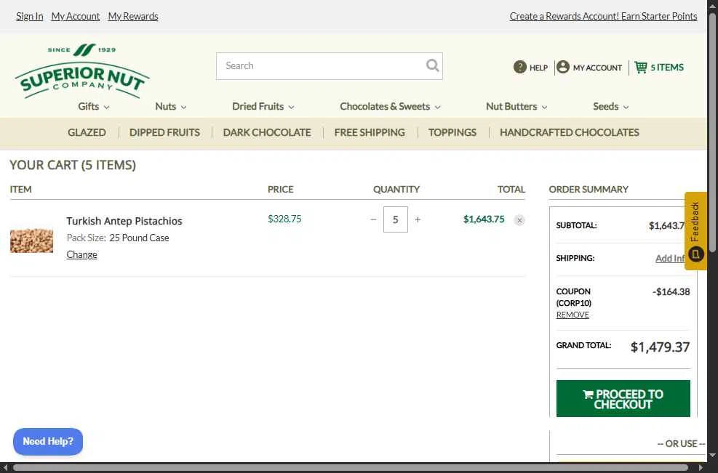Open the Feedback side tab
Viewport: 718px width, 473px height.
point(695,231)
